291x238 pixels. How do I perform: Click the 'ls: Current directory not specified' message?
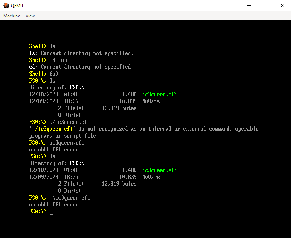[81, 53]
